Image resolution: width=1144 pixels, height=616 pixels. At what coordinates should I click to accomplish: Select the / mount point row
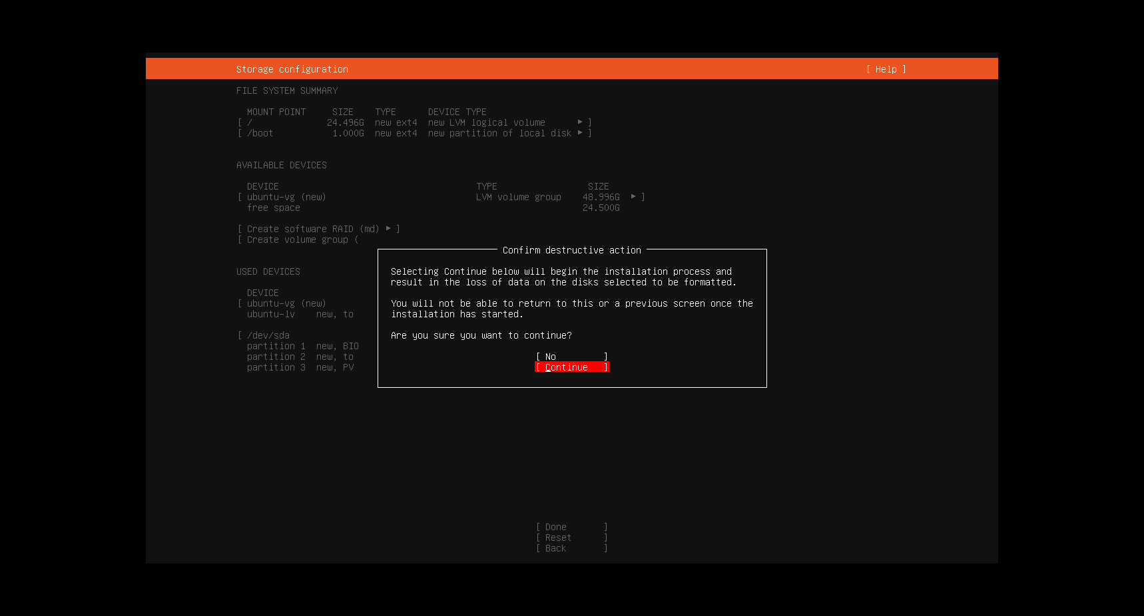[414, 122]
